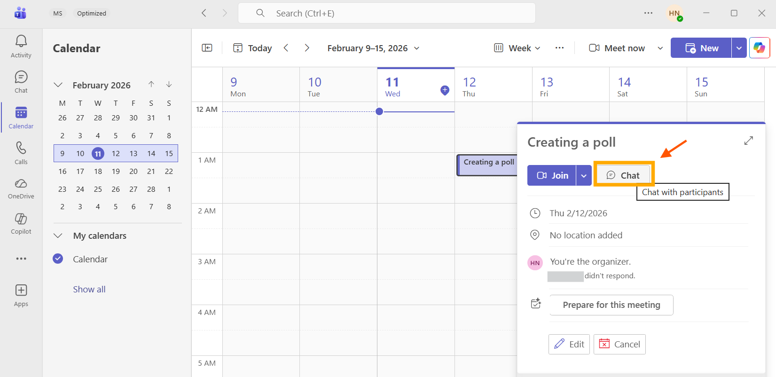Open Copilot in the left rail
The width and height of the screenshot is (776, 377).
click(21, 224)
